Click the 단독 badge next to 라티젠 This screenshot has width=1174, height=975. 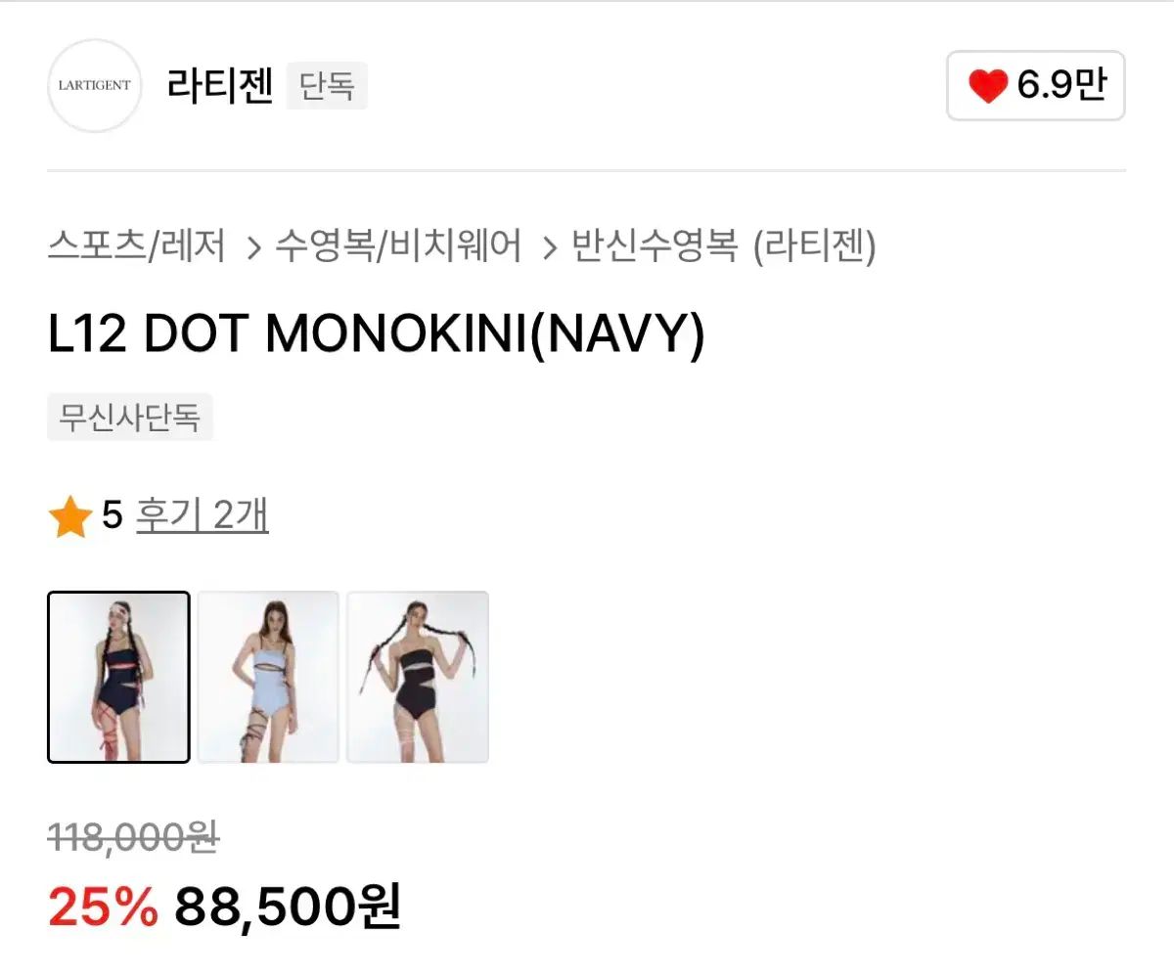327,86
